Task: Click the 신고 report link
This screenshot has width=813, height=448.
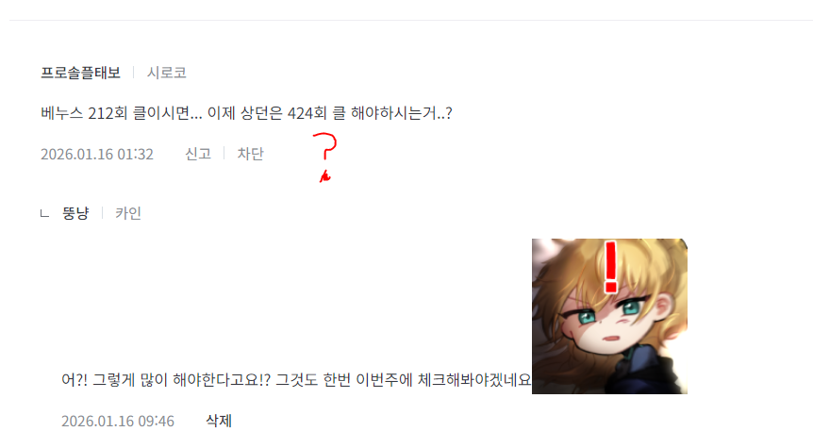Action: tap(198, 154)
